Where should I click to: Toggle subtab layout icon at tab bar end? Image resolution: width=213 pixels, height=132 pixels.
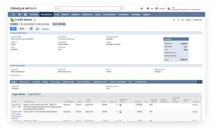coord(199,82)
